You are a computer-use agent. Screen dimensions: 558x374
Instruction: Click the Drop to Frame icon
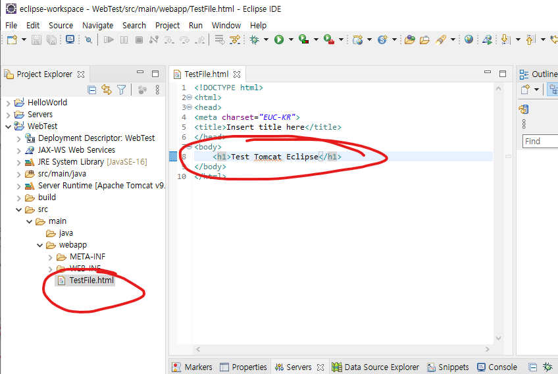click(220, 40)
